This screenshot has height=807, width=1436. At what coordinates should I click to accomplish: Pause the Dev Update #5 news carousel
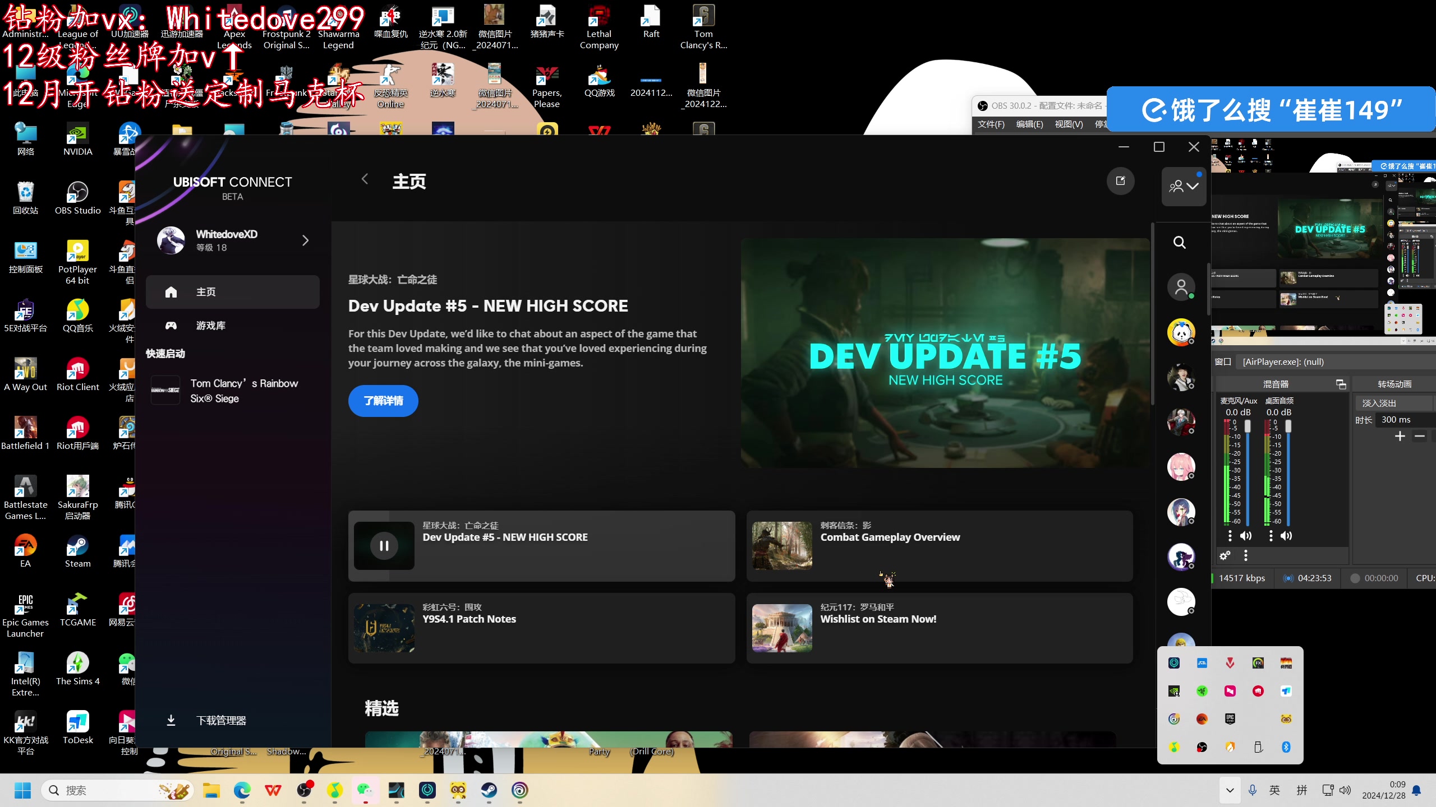click(x=384, y=545)
